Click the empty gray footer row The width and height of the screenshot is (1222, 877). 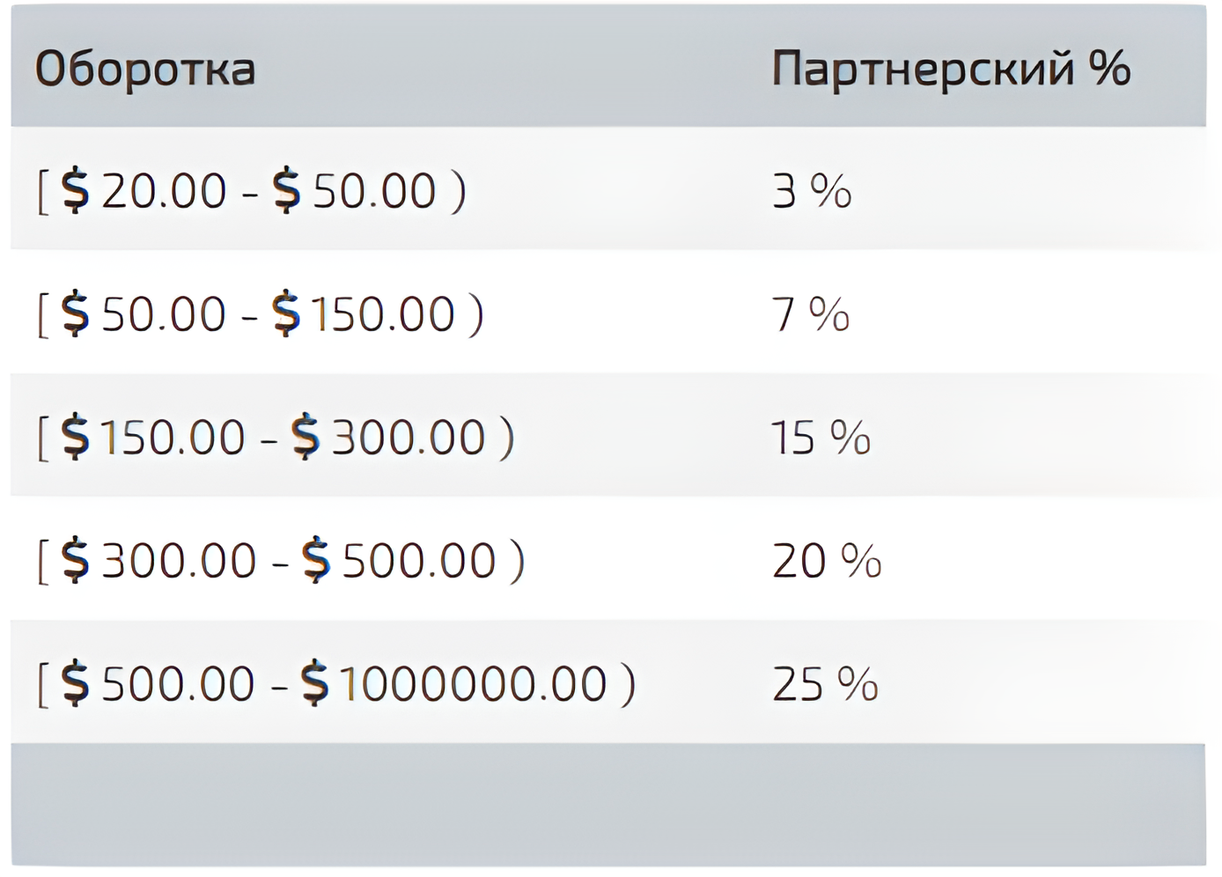(x=608, y=804)
